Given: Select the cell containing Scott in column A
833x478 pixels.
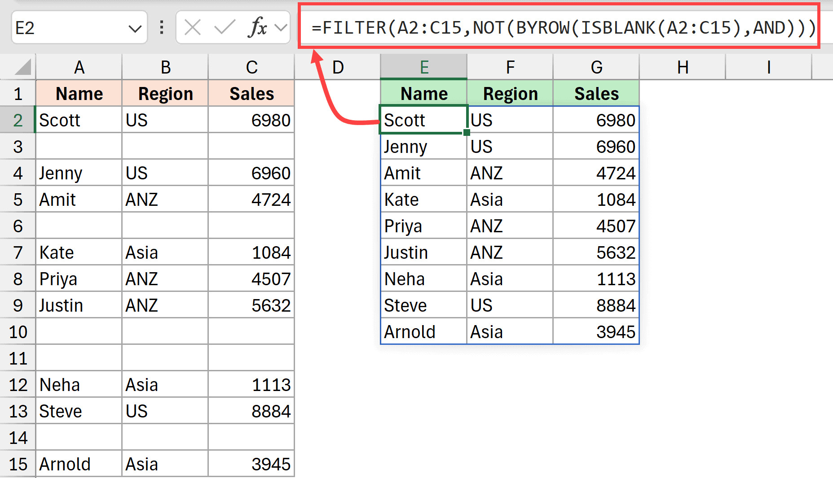Looking at the screenshot, I should coord(79,120).
